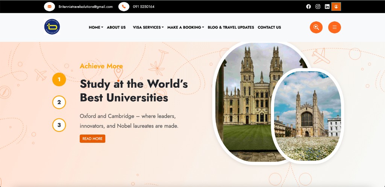The width and height of the screenshot is (385, 187).
Task: Switch to slide 3 indicator
Action: pos(59,125)
